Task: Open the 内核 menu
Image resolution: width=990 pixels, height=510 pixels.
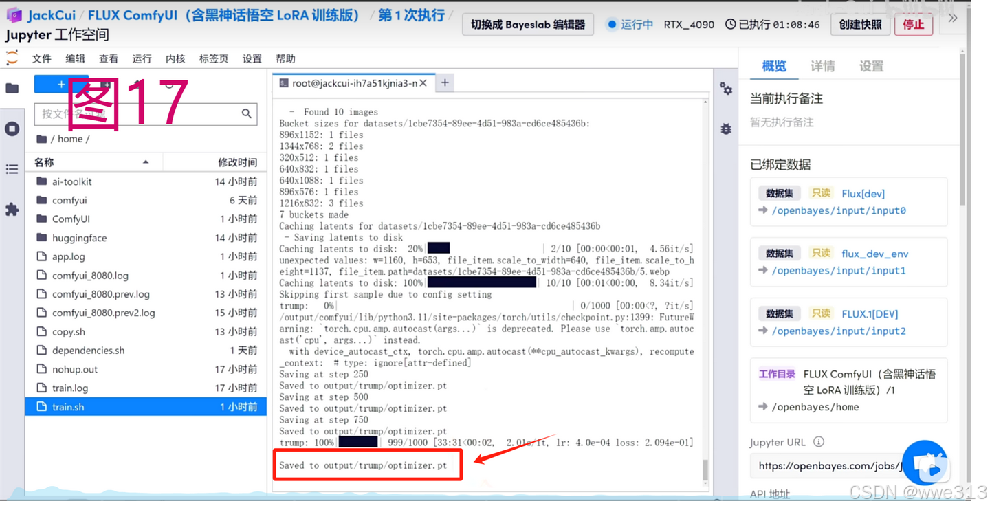Action: coord(175,58)
